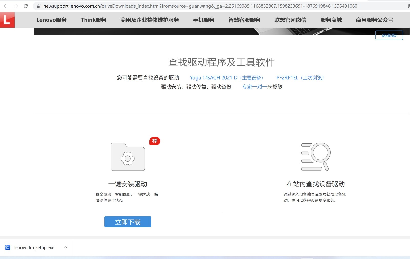Click the browser back arrow
This screenshot has height=259, width=410.
coord(6,6)
